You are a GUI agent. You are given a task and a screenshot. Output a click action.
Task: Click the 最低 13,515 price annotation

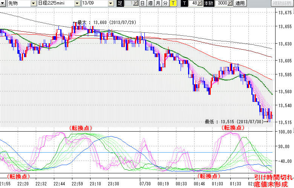(x=236, y=121)
